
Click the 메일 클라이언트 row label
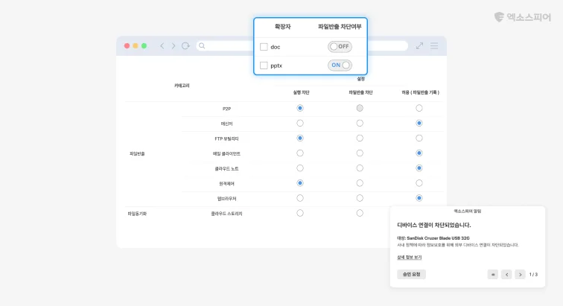click(x=226, y=153)
